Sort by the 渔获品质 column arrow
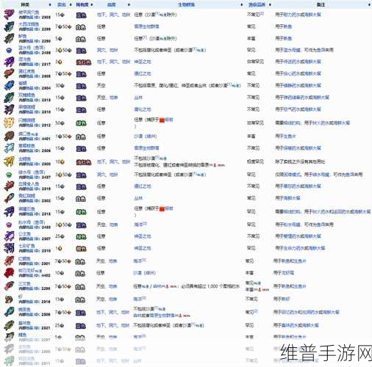 point(270,4)
